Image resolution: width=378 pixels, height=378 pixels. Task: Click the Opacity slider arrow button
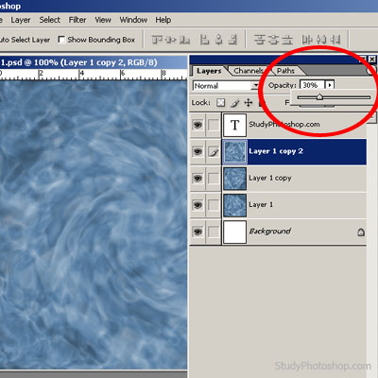click(330, 85)
